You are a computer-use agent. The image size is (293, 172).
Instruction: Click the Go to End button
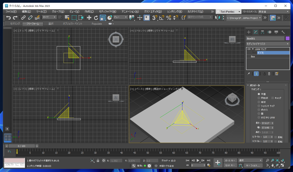coord(208,160)
